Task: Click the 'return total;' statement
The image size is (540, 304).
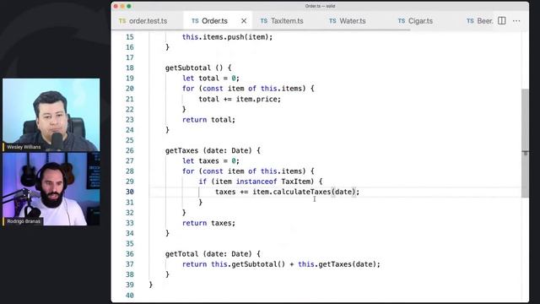Action: click(x=208, y=120)
